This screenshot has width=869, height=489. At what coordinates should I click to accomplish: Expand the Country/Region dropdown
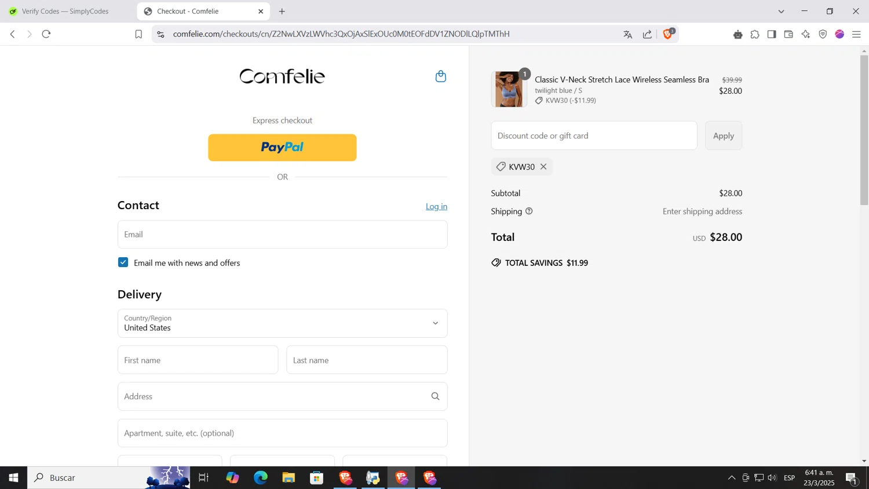point(282,323)
